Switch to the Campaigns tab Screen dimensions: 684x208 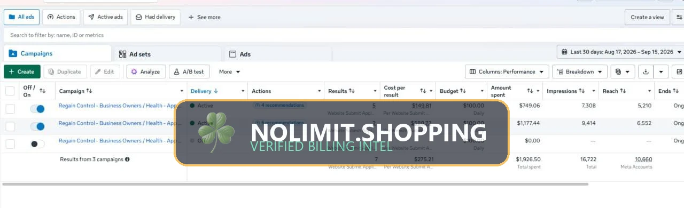coord(57,53)
